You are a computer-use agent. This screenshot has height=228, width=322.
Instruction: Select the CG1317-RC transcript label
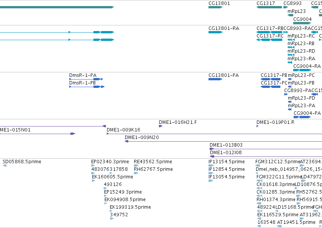(x=270, y=36)
